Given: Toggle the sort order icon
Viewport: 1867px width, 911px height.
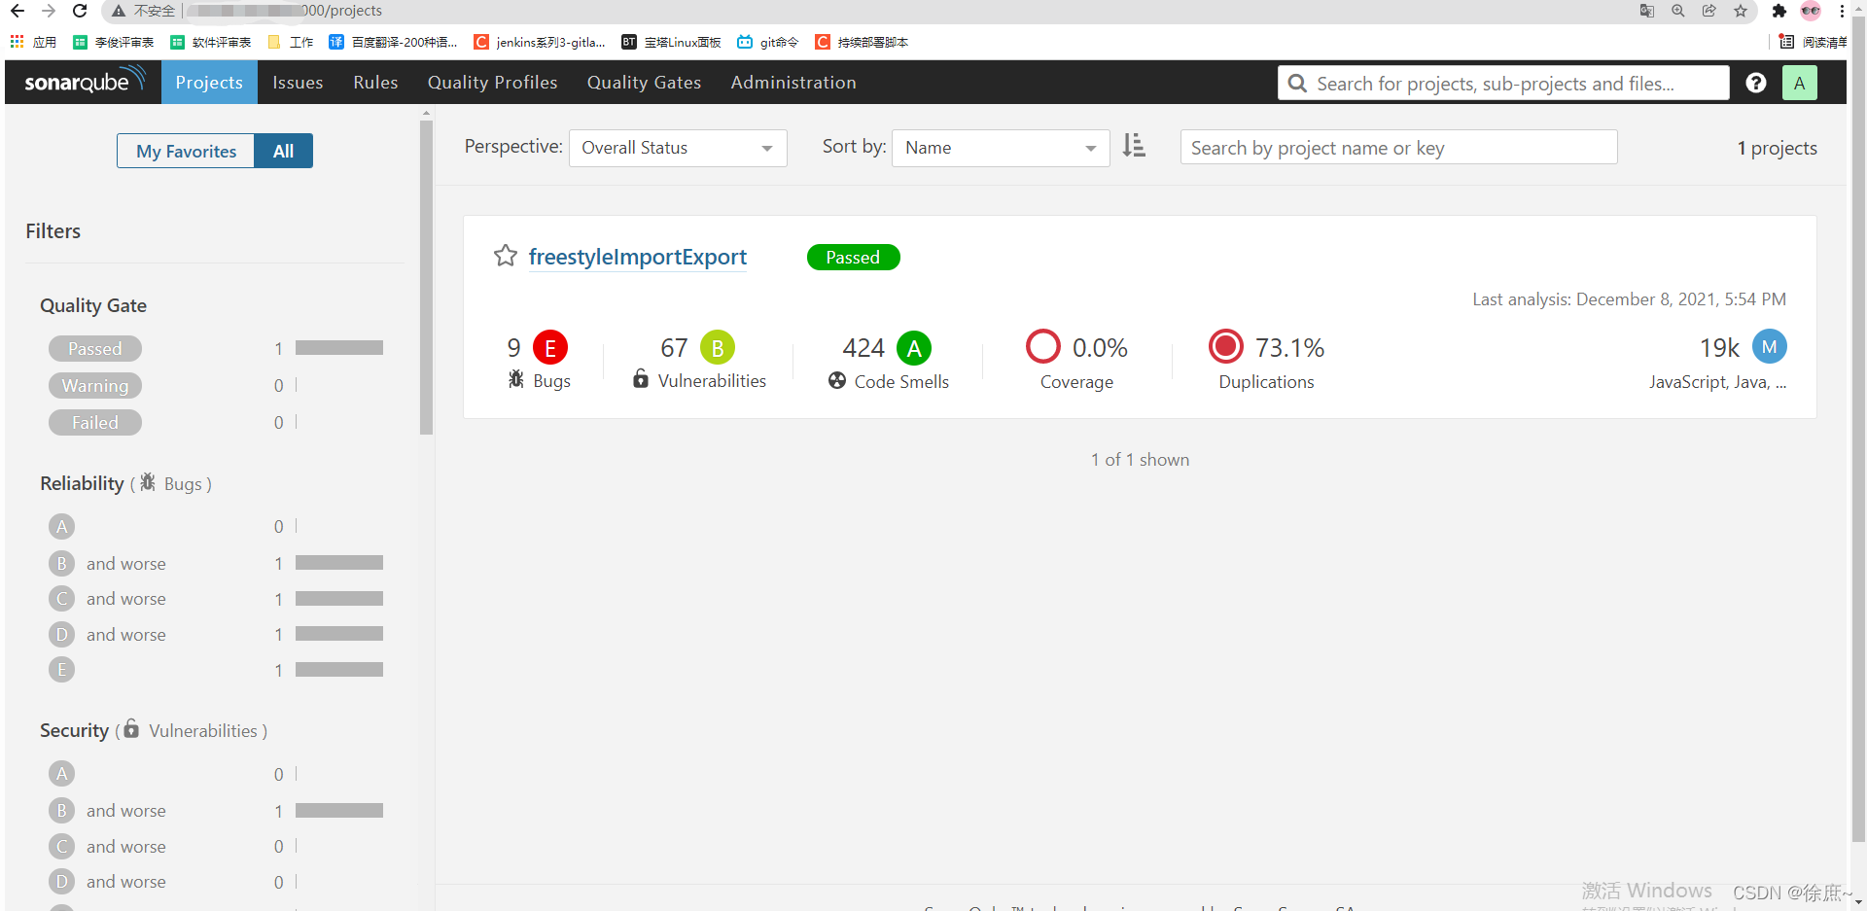Looking at the screenshot, I should point(1134,147).
